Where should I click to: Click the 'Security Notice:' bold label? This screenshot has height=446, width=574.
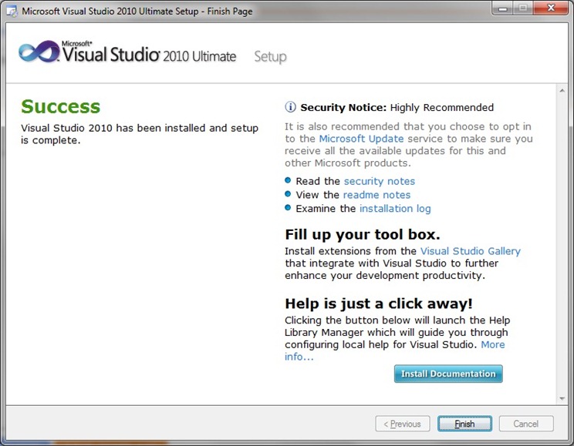343,108
